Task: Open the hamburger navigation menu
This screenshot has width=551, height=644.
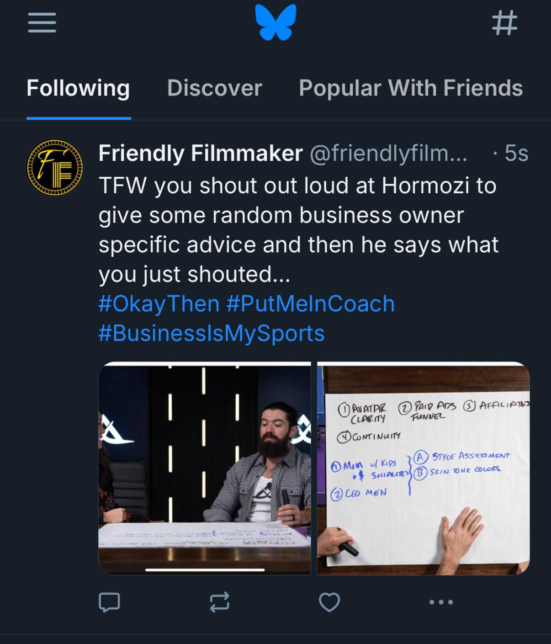Action: coord(42,22)
